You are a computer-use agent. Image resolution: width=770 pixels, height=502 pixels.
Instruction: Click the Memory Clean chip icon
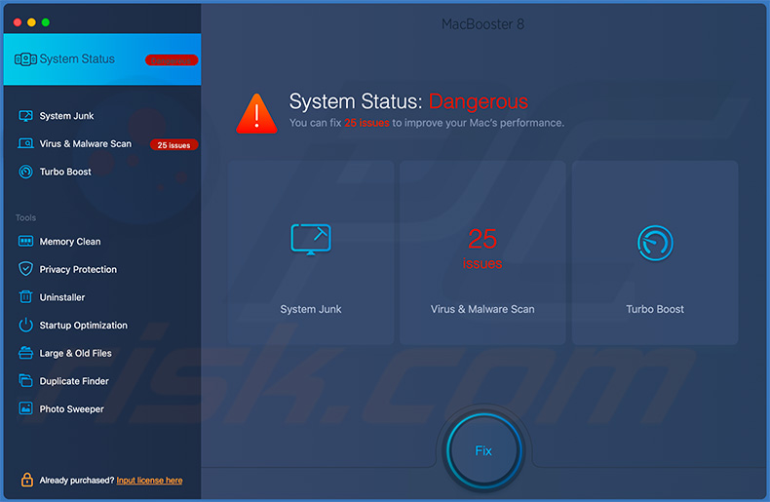point(25,241)
